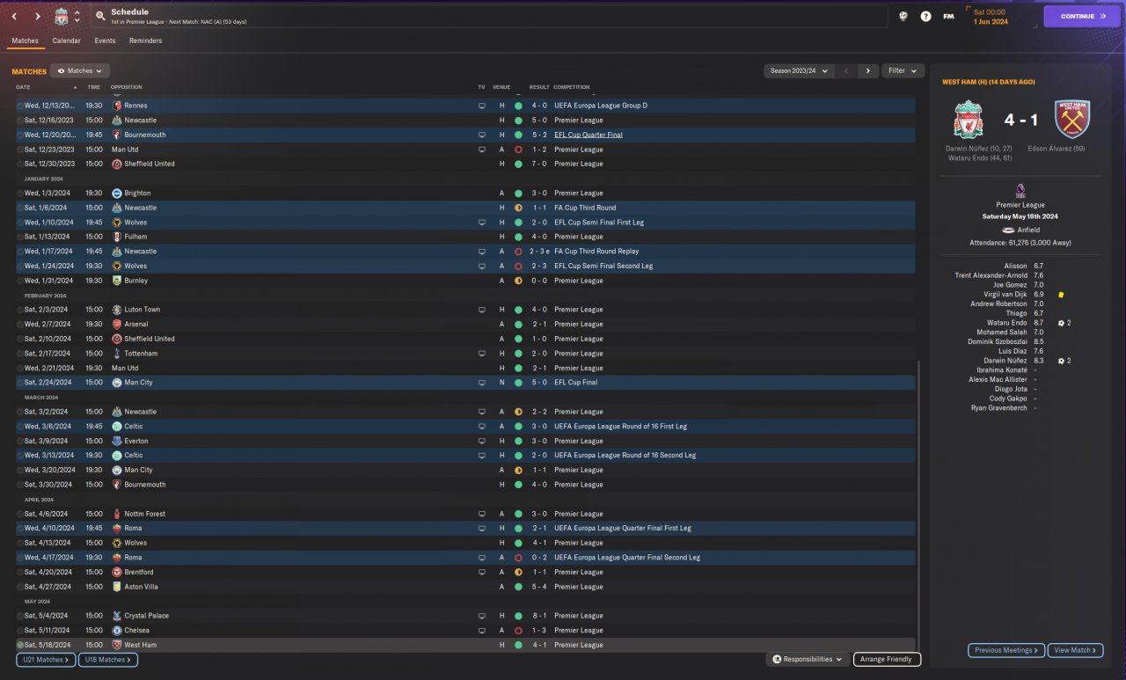Click the Brighton club badge

(117, 193)
